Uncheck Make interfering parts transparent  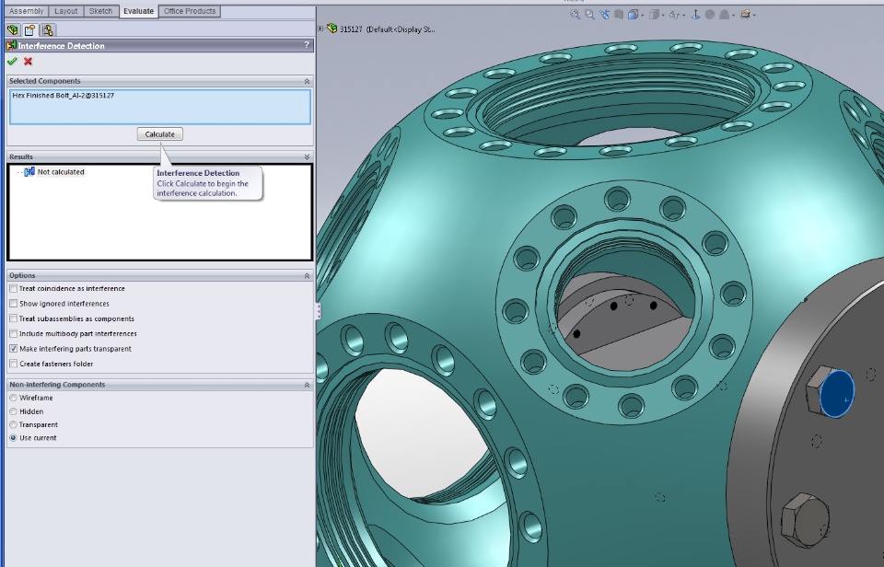point(14,349)
